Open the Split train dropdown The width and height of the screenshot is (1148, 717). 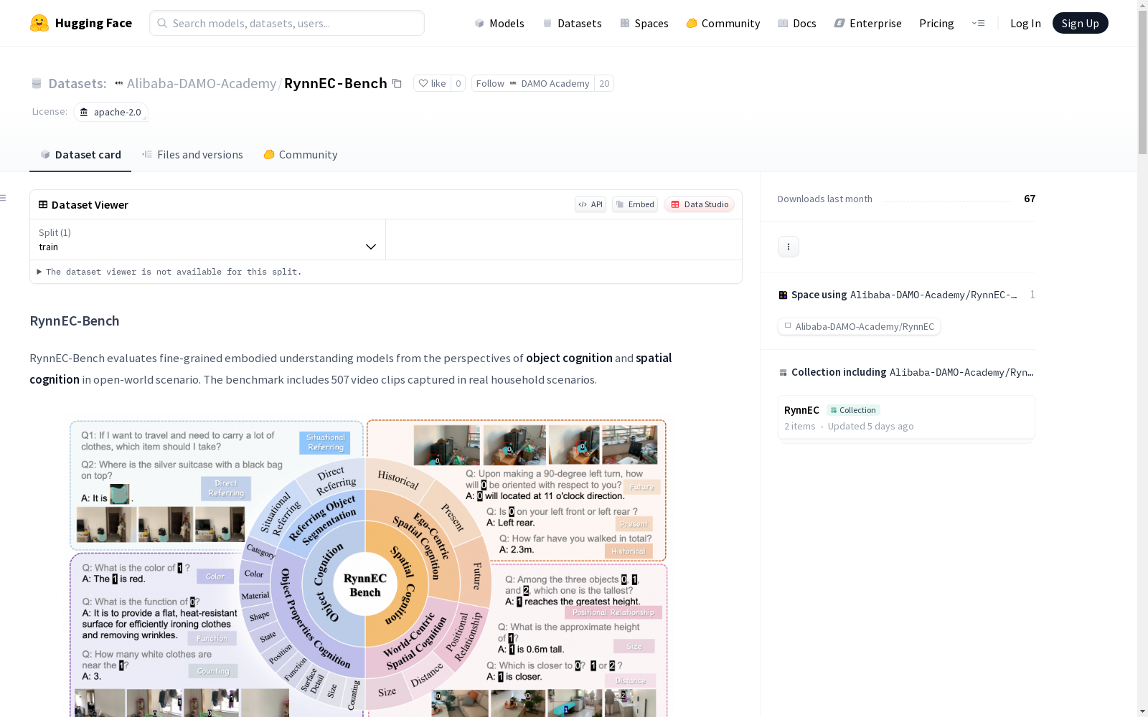[208, 239]
